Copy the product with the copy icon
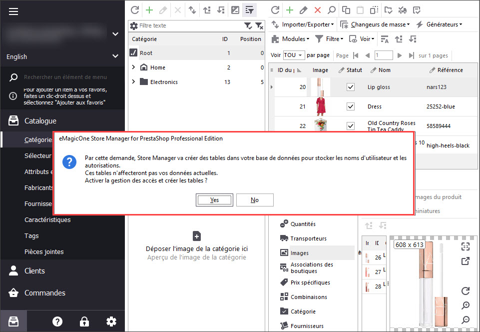The image size is (480, 332). [346, 10]
